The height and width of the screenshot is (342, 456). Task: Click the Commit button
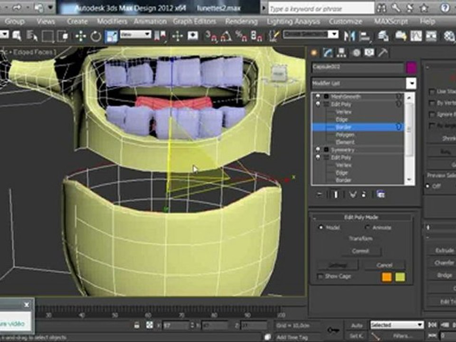(361, 251)
